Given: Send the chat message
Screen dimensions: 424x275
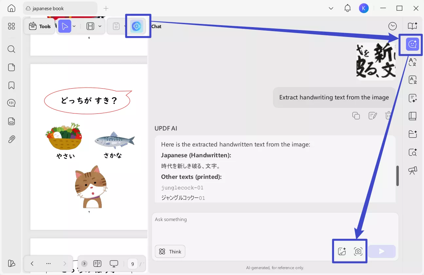Looking at the screenshot, I should (382, 251).
